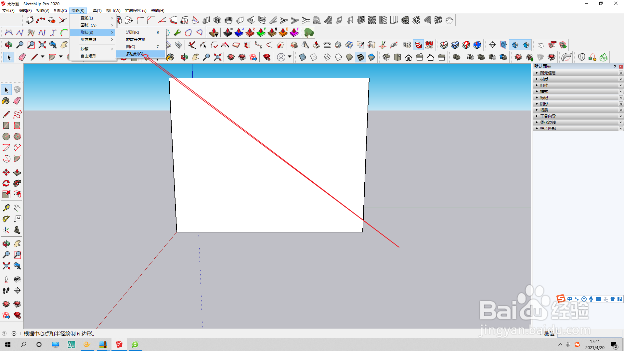Choose the Tape Measure tool

pyautogui.click(x=6, y=208)
